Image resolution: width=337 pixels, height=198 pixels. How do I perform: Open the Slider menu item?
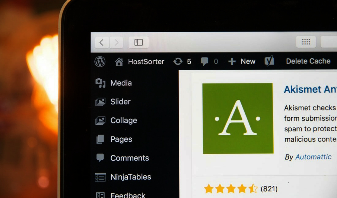click(x=120, y=102)
